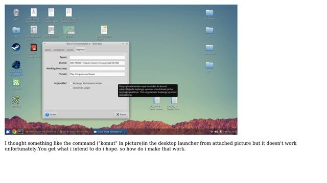Focus the Working Directory field

[x=97, y=69]
